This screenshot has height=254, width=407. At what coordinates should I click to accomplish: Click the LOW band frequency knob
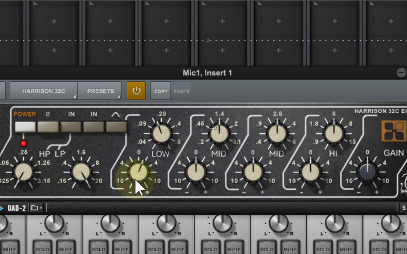[162, 133]
